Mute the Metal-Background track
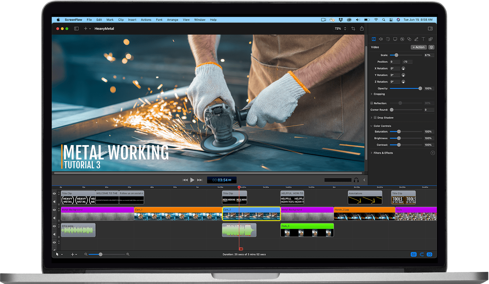Screen dimensions: 489x284 coord(54,217)
